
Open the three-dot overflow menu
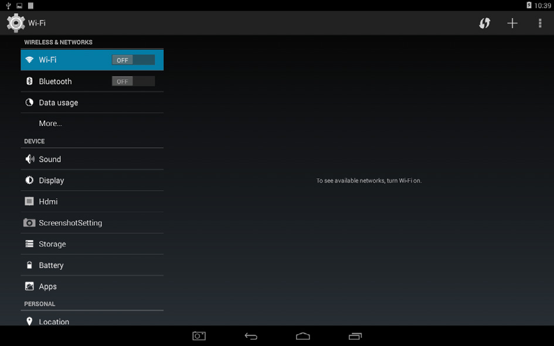pos(540,23)
